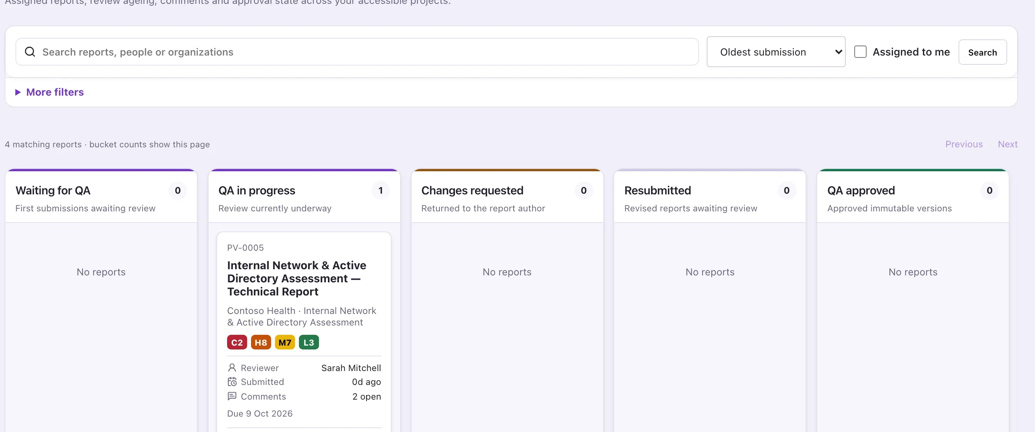1035x432 pixels.
Task: Enable the Assigned to me checkbox
Action: coord(860,52)
